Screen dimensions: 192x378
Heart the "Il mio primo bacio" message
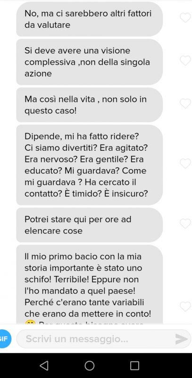pos(185,307)
